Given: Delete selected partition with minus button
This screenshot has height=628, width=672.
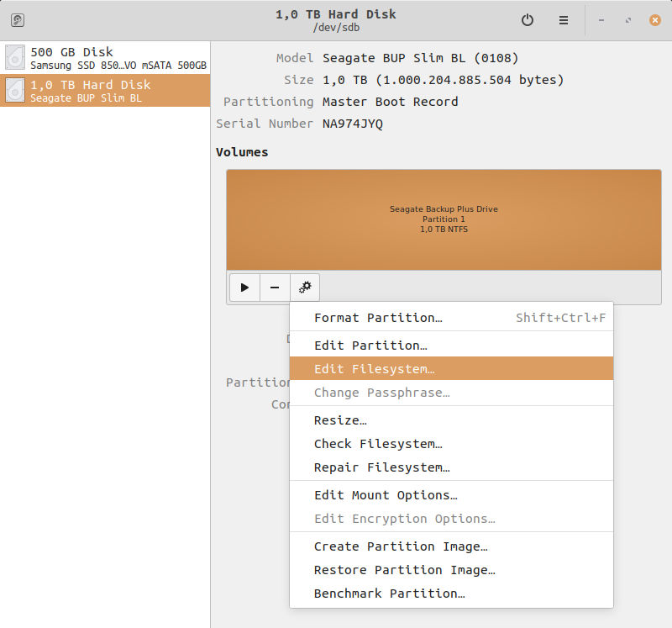Looking at the screenshot, I should (x=275, y=288).
